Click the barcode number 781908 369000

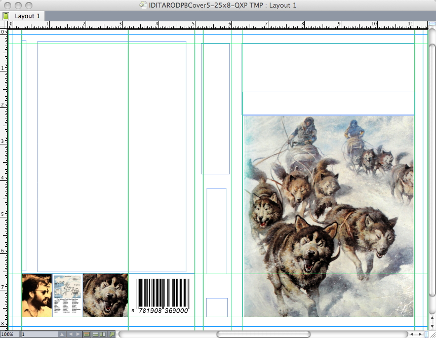tap(163, 311)
